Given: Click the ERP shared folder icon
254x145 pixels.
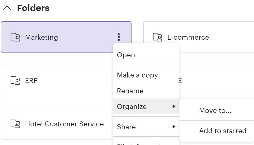Looking at the screenshot, I should 15,80.
